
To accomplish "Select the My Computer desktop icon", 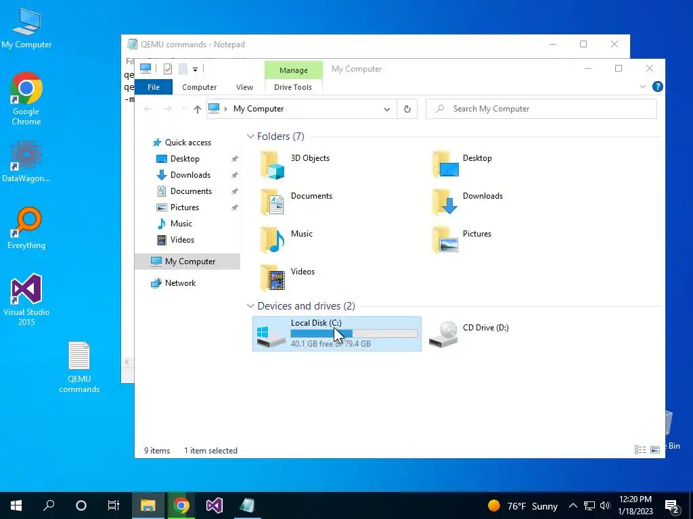I will click(x=26, y=28).
